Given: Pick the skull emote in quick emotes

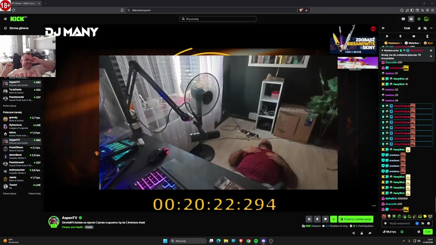Looking at the screenshot, I should coord(389,216).
